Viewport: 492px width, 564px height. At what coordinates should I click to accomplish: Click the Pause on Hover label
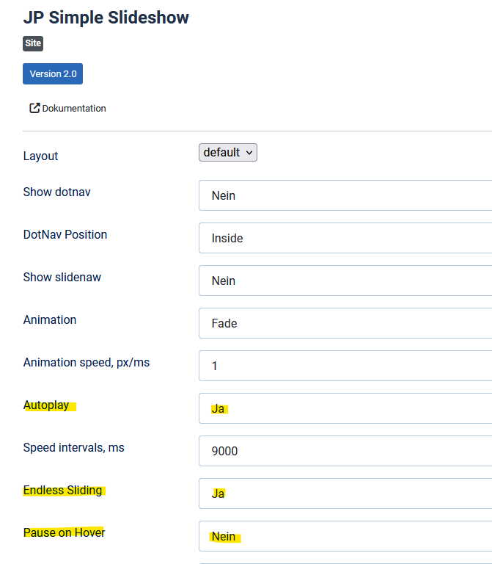pyautogui.click(x=65, y=532)
